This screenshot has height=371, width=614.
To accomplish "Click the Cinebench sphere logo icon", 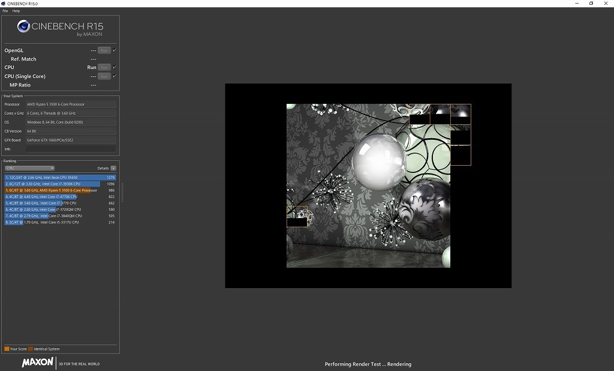I will pos(25,26).
